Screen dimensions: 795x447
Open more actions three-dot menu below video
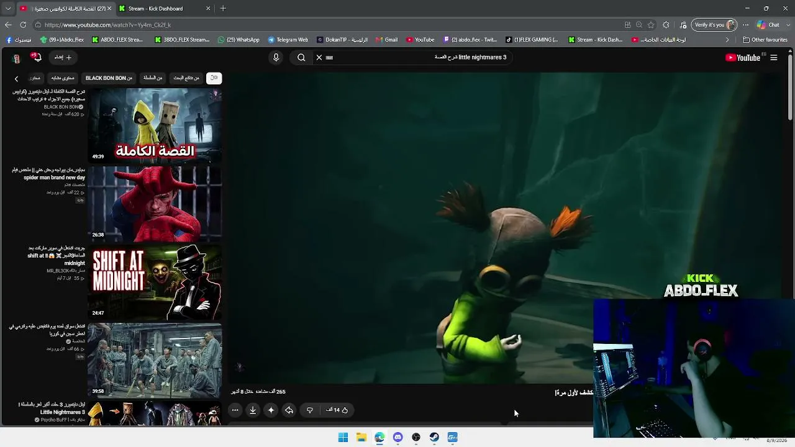pyautogui.click(x=235, y=410)
